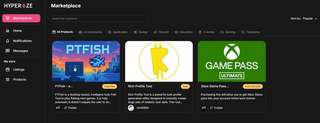Click the From Free price badge
This screenshot has width=320, height=123.
[x=110, y=86]
